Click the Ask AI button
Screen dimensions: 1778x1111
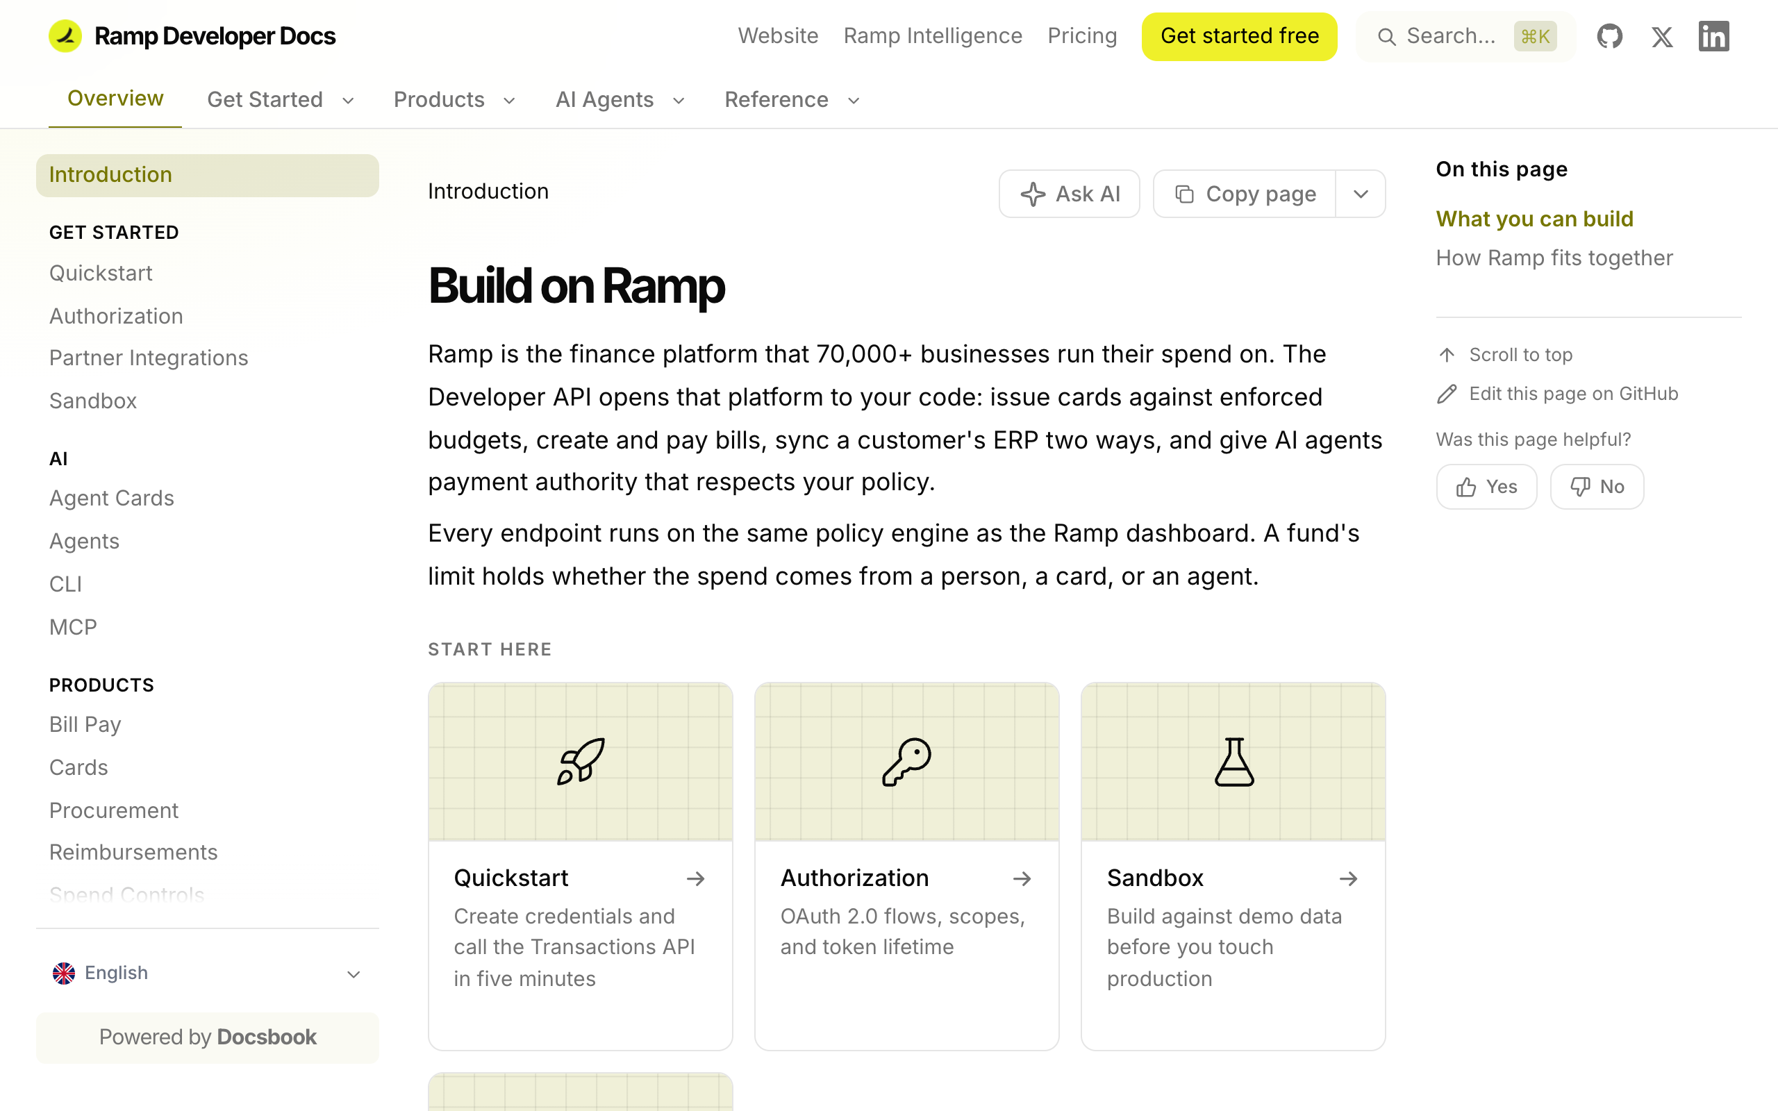[1069, 194]
